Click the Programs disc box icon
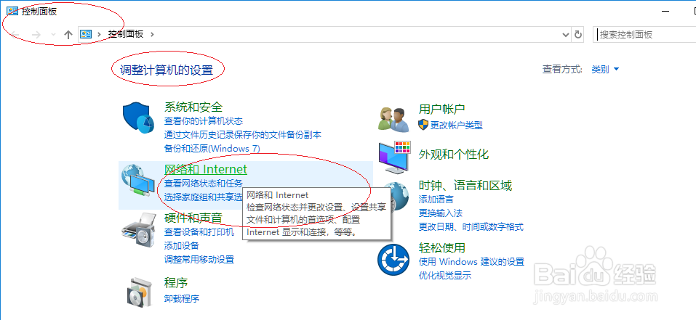The image size is (696, 320). pos(139,292)
